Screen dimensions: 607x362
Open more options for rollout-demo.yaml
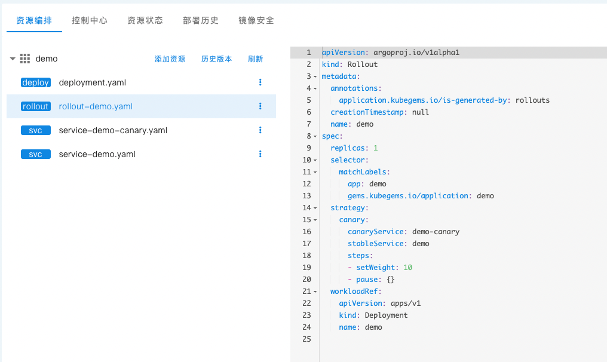pyautogui.click(x=260, y=106)
